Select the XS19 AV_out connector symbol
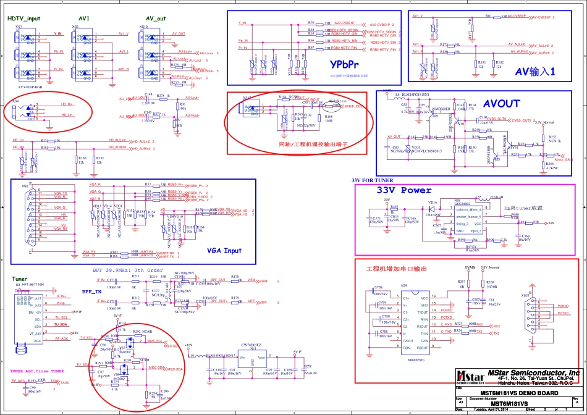587x415 pixels. pos(151,54)
